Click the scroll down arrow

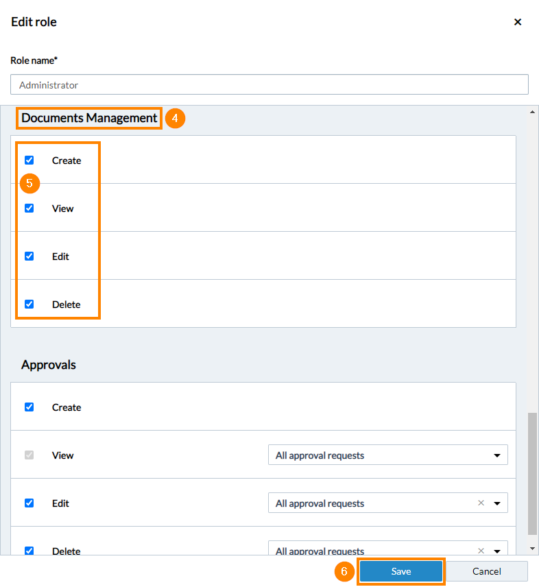pyautogui.click(x=532, y=549)
